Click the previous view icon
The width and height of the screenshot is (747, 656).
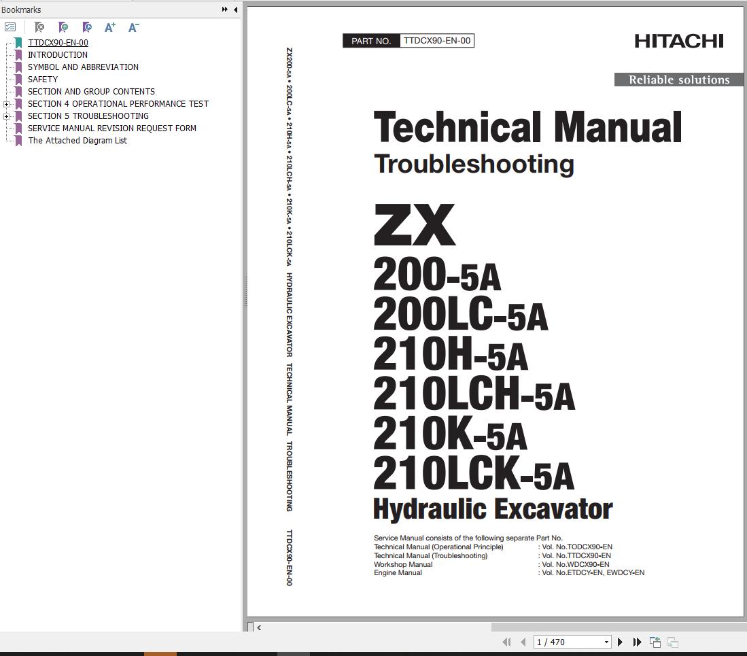coord(655,642)
